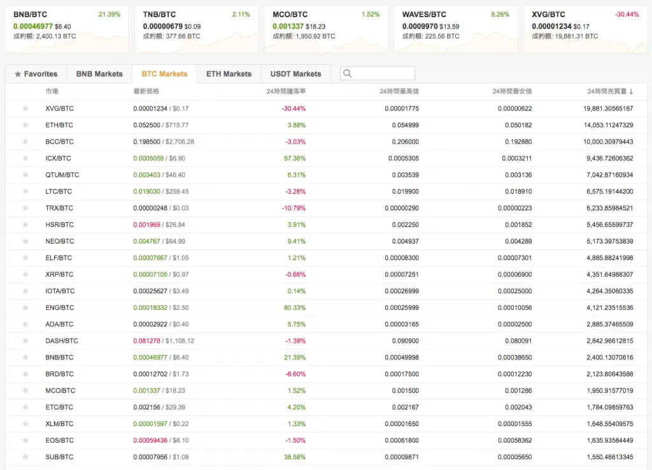Screen dimensions: 652x470
Task: Click the star icon on the Favorites tab
Action: pos(17,73)
